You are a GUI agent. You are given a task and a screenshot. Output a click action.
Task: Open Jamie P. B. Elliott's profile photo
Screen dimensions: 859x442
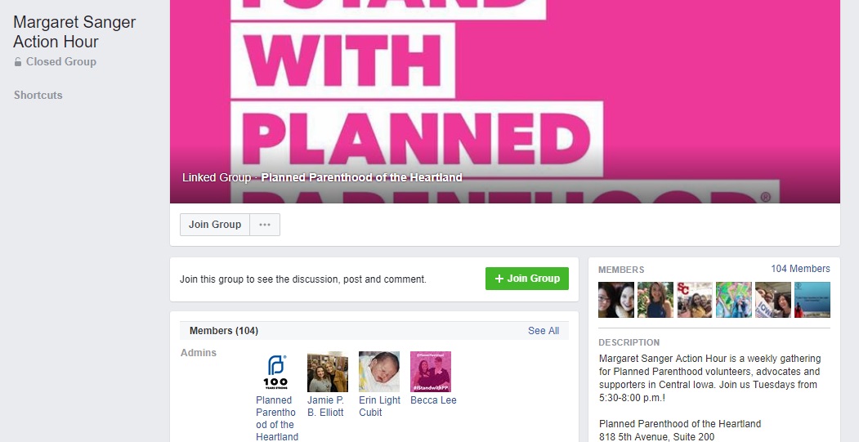(328, 372)
